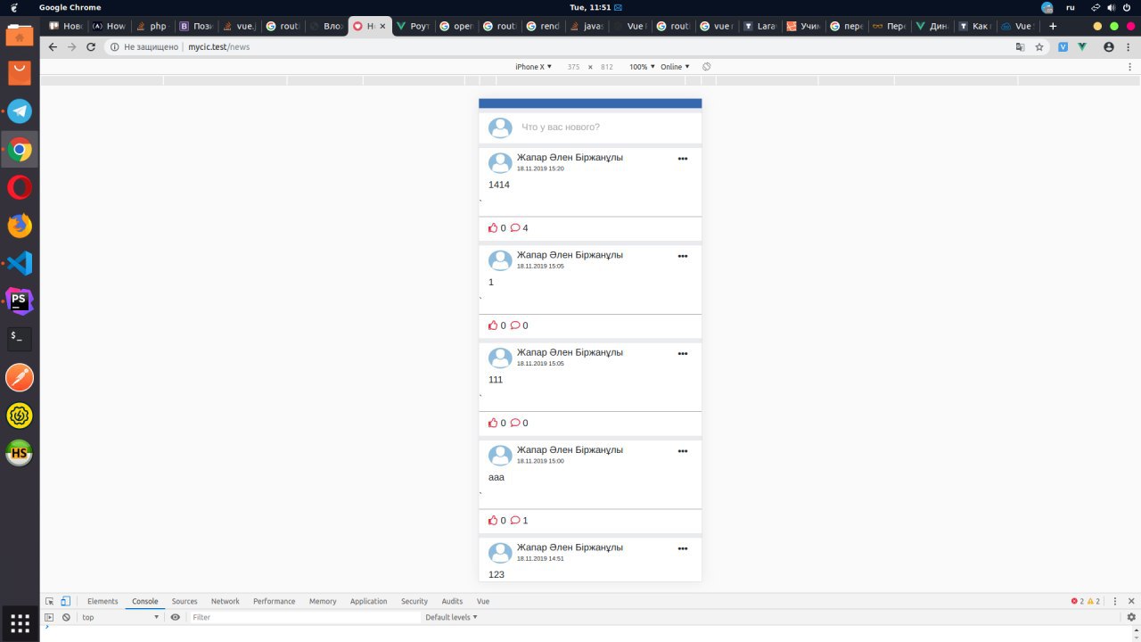Open the Online throttling dropdown

675,67
